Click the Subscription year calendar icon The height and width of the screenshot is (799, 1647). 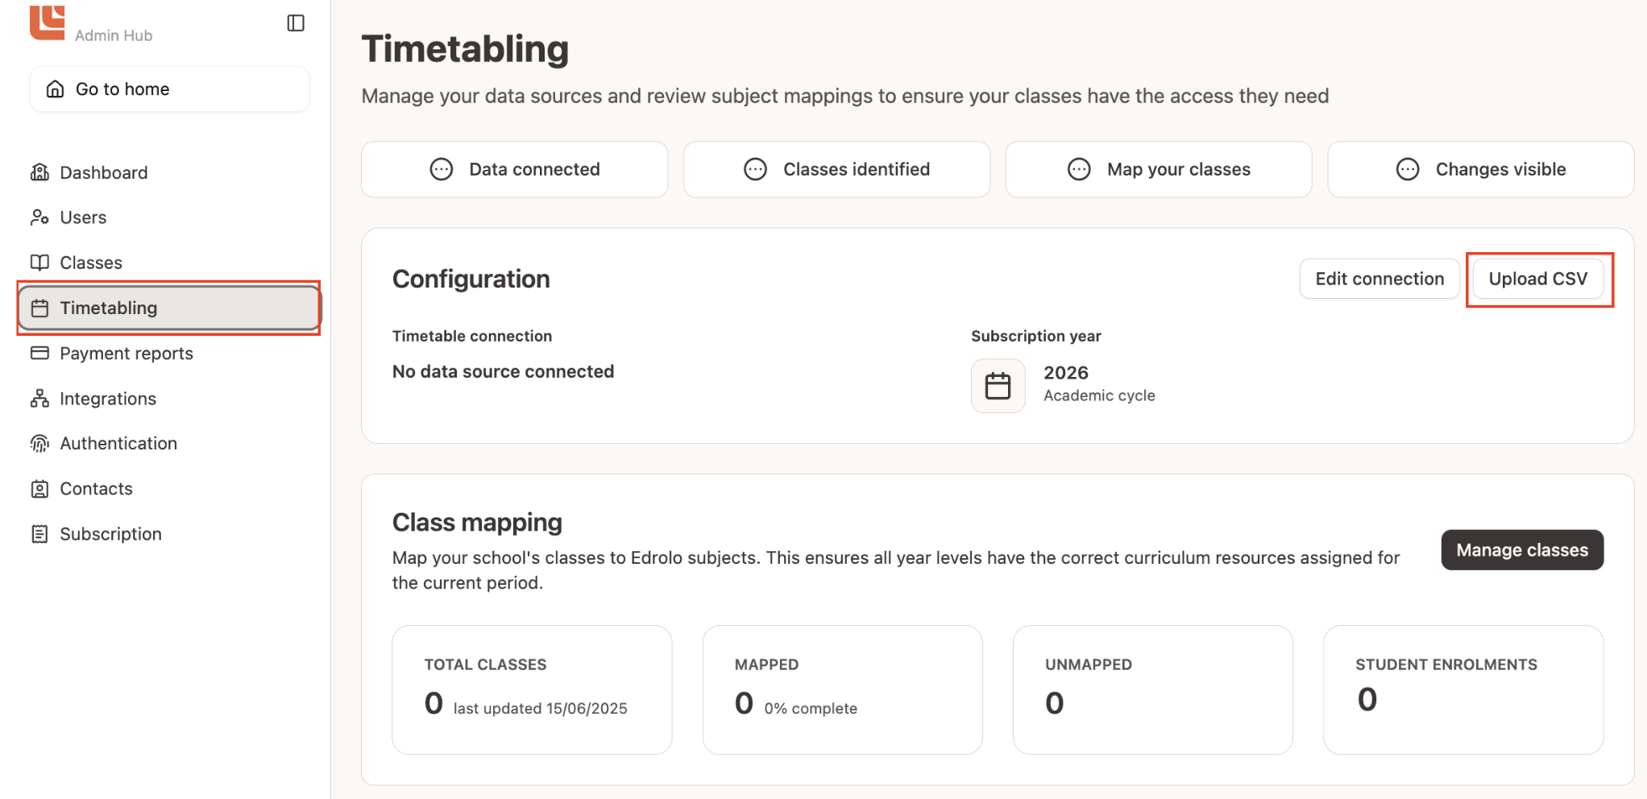pyautogui.click(x=998, y=386)
